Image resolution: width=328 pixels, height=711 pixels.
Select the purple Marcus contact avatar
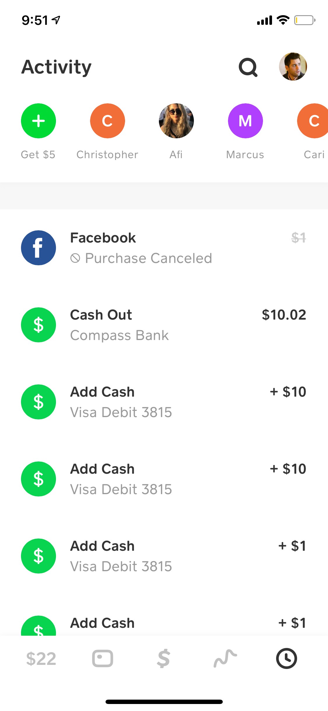pos(245,121)
